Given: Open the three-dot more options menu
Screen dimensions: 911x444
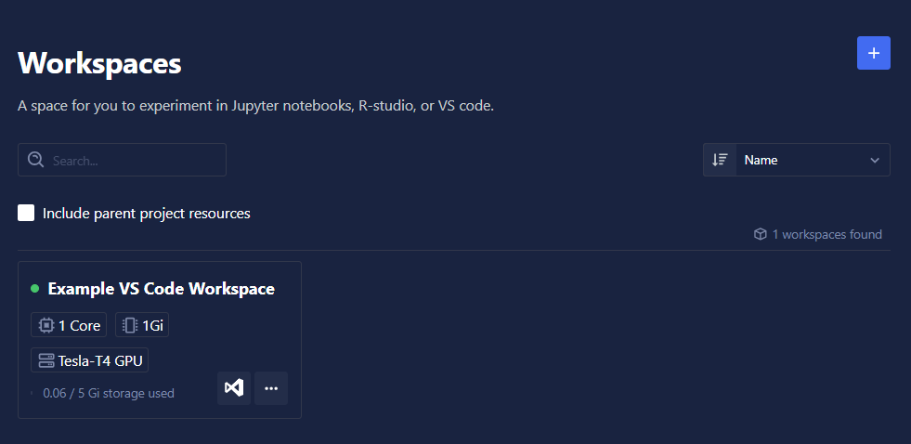Looking at the screenshot, I should [271, 388].
